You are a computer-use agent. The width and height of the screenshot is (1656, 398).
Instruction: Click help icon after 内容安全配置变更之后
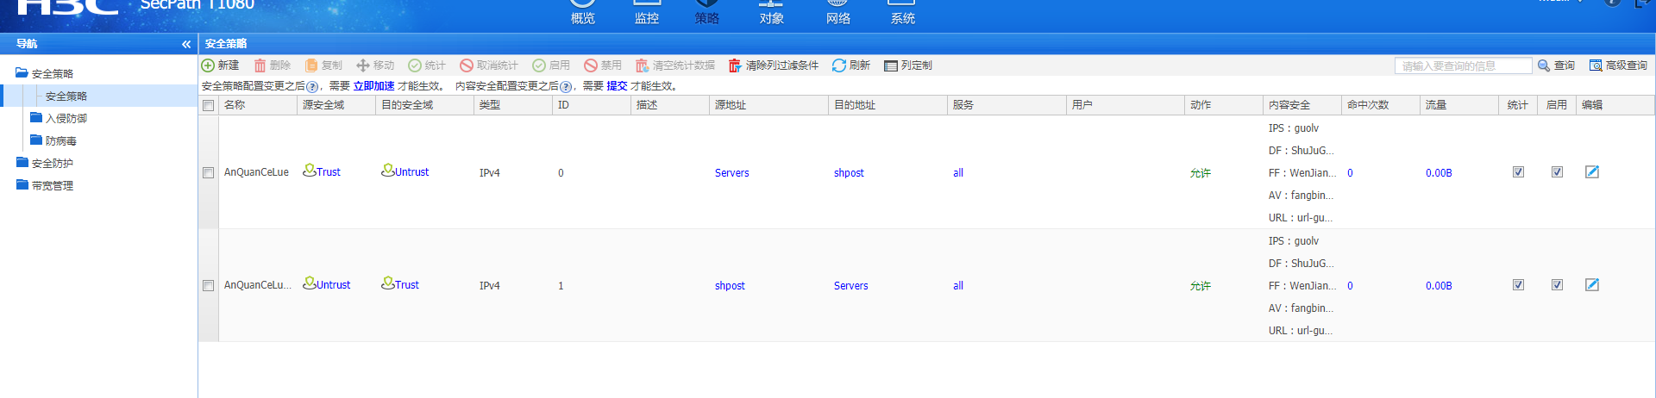[566, 87]
